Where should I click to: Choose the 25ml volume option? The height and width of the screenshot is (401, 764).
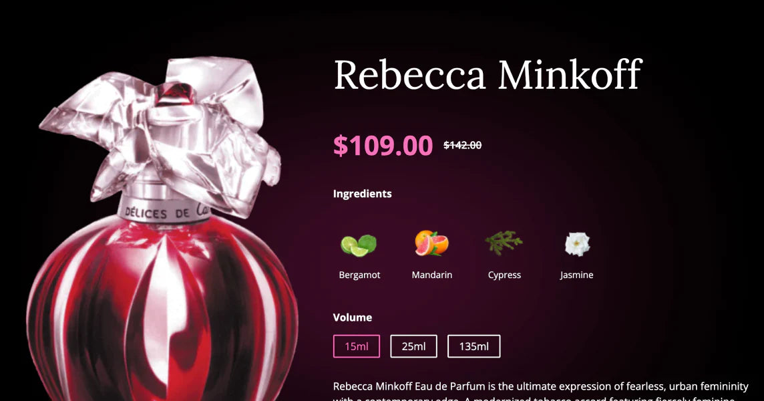(x=413, y=346)
